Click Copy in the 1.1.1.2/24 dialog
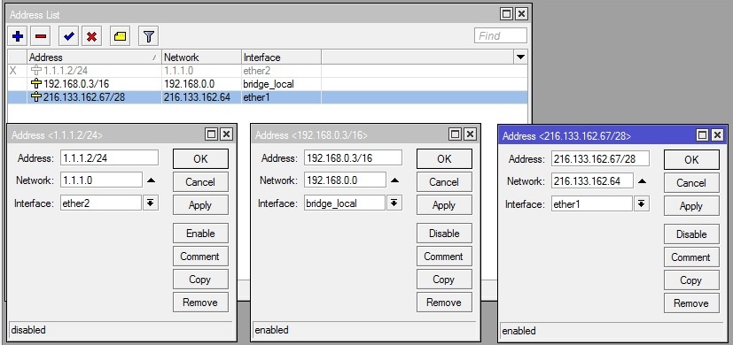Viewport: 733px width, 345px height. (200, 280)
